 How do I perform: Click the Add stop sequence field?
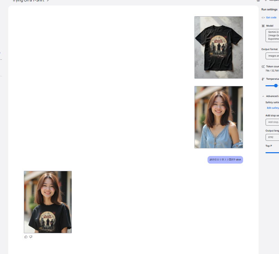point(272,122)
